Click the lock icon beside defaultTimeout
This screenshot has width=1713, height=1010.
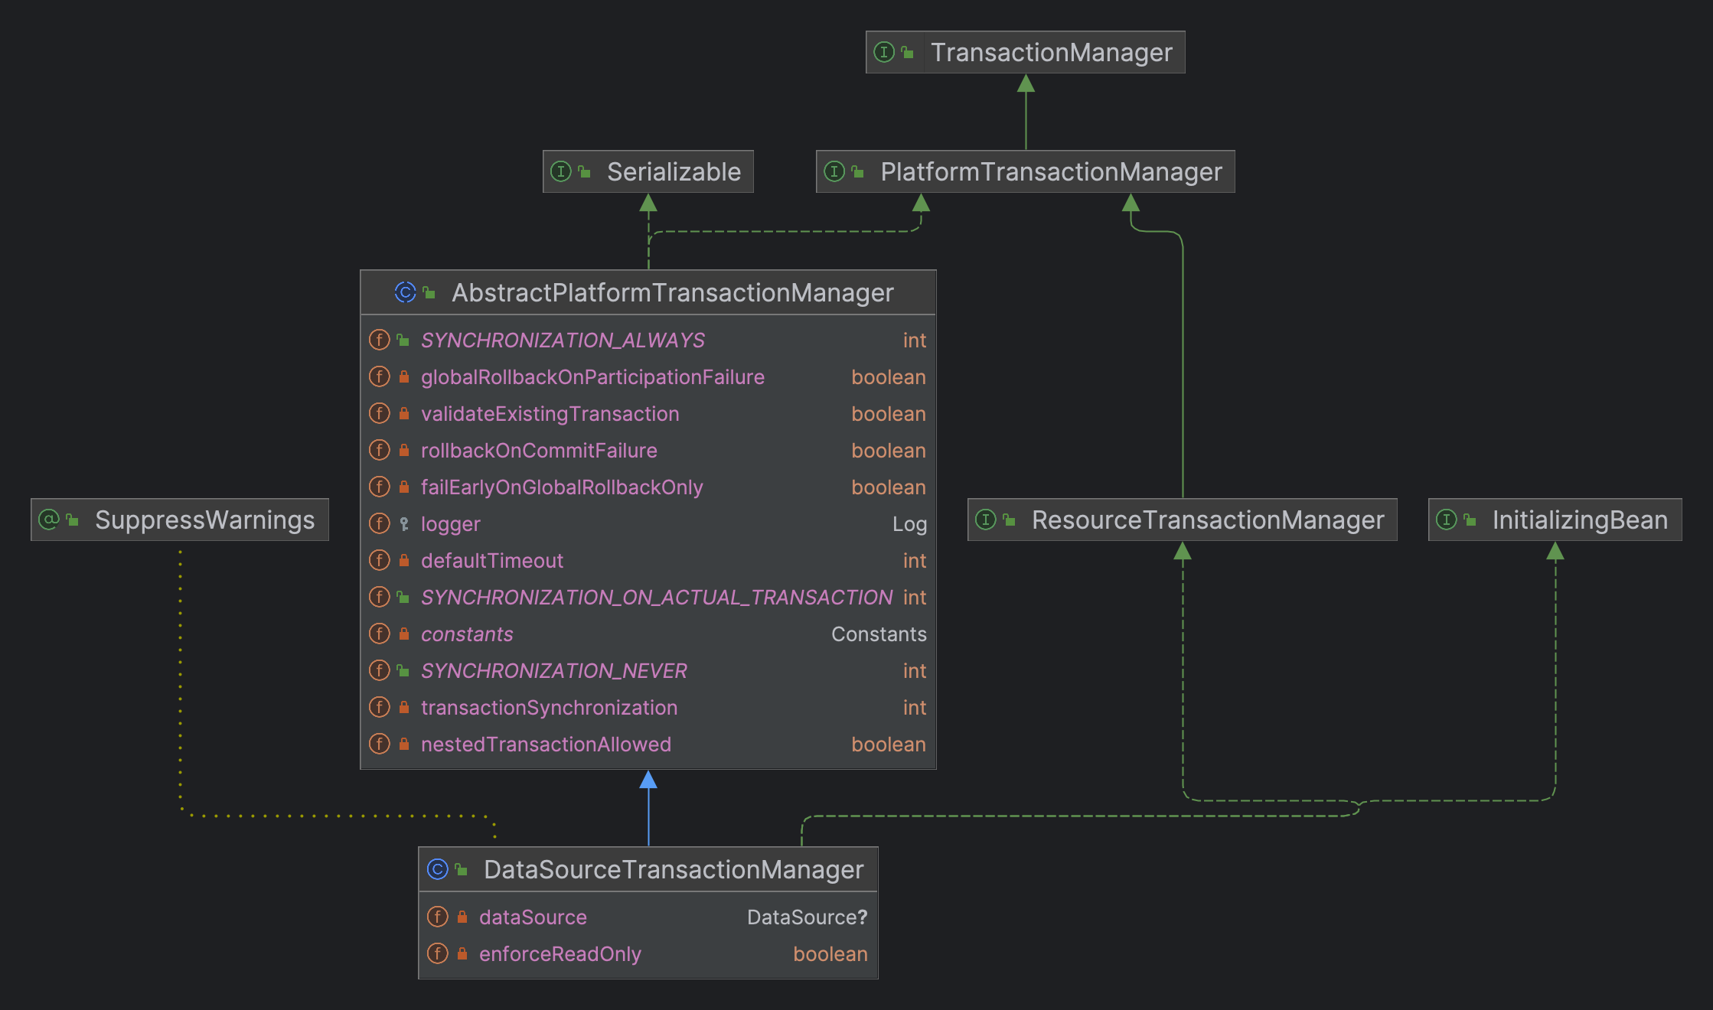pyautogui.click(x=404, y=560)
